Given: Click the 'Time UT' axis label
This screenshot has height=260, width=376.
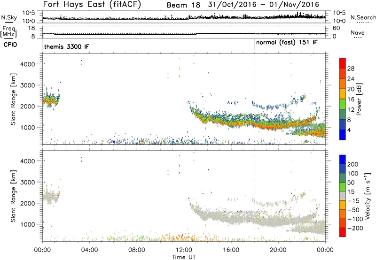Looking at the screenshot, I should coord(184,257).
